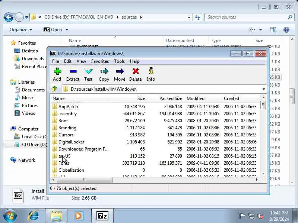Select the assembly folder icon
This screenshot has width=298, height=223.
pos(54,114)
